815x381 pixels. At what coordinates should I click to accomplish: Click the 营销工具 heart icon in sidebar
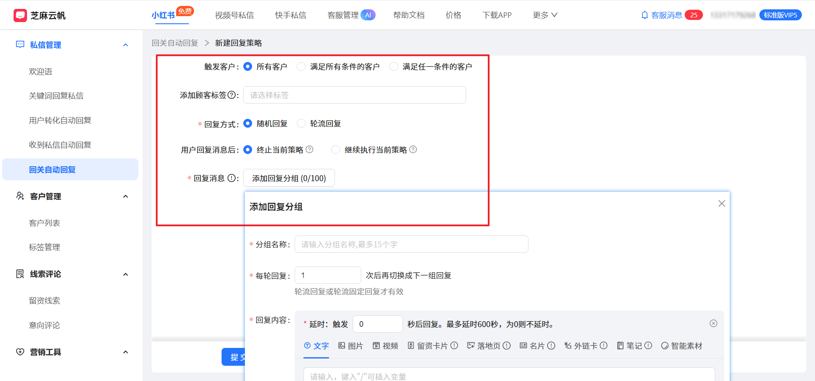(20, 352)
